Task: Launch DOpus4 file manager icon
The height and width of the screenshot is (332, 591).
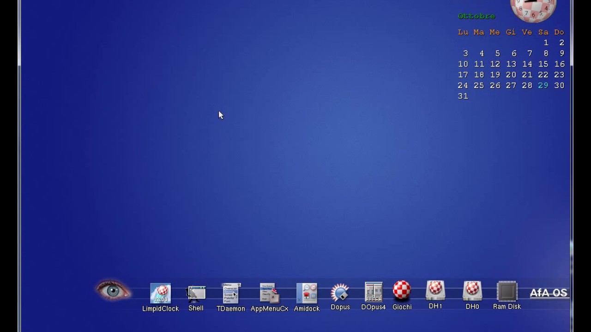Action: tap(374, 292)
